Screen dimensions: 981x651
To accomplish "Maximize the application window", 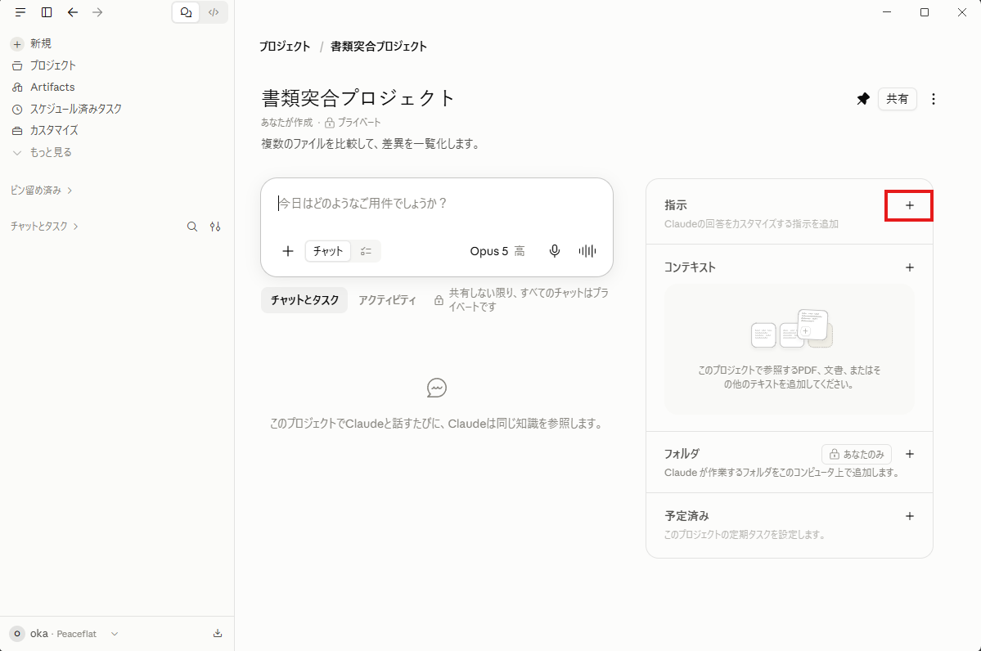I will 925,12.
